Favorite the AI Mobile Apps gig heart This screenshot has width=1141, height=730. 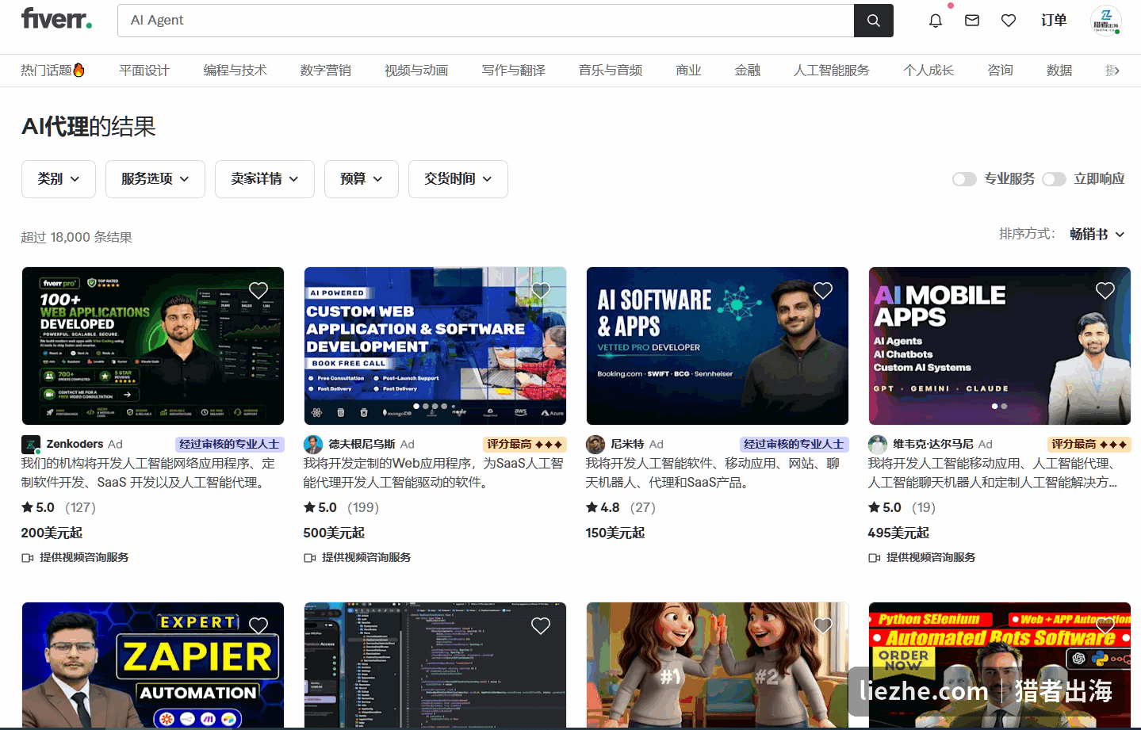(1105, 291)
